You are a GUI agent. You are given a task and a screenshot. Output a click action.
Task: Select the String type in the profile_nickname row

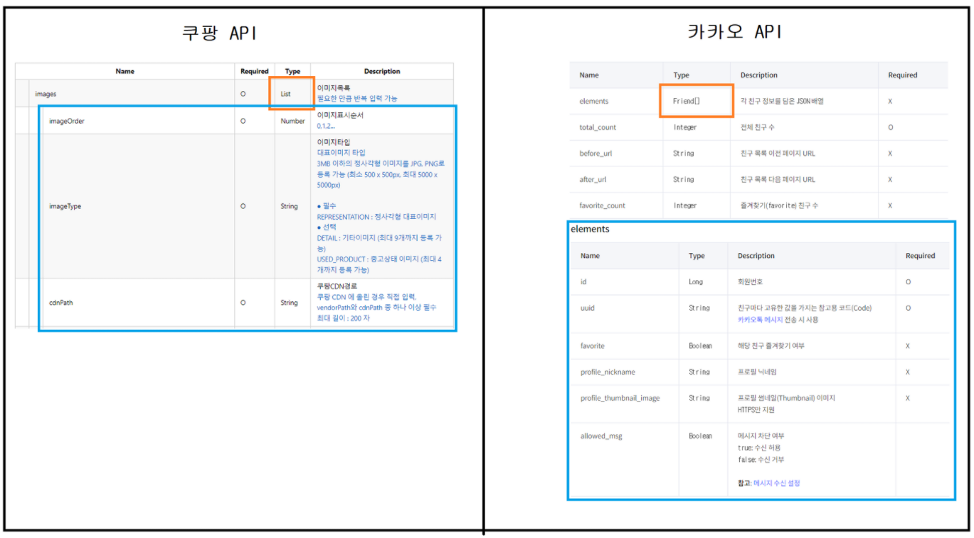(x=699, y=372)
